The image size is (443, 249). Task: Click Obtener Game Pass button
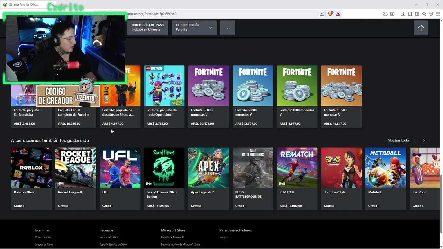click(147, 28)
